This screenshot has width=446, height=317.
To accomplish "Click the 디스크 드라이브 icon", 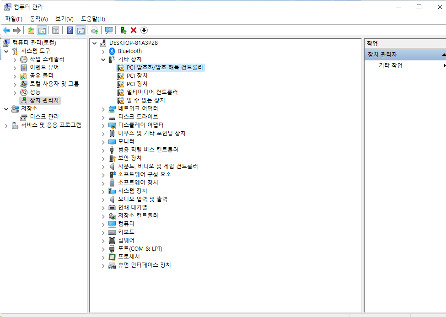I will pos(112,117).
